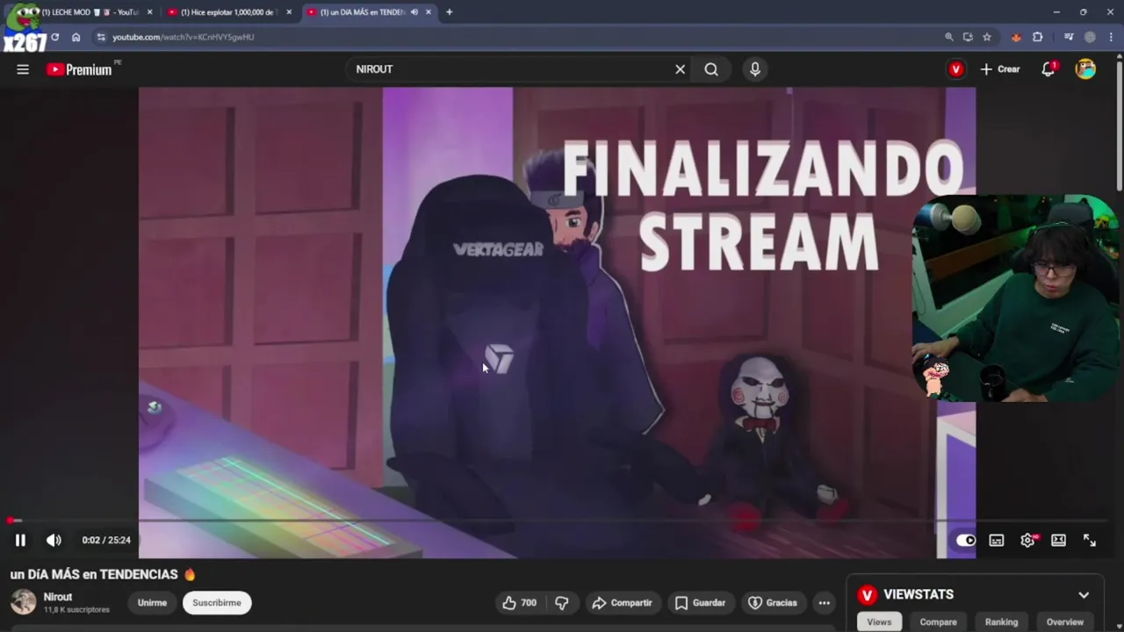Screen dimensions: 1124x632
Task: Open the YouTube guide hamburger menu
Action: tap(23, 69)
